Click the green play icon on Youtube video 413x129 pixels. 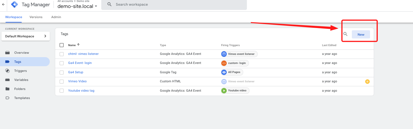point(224,91)
